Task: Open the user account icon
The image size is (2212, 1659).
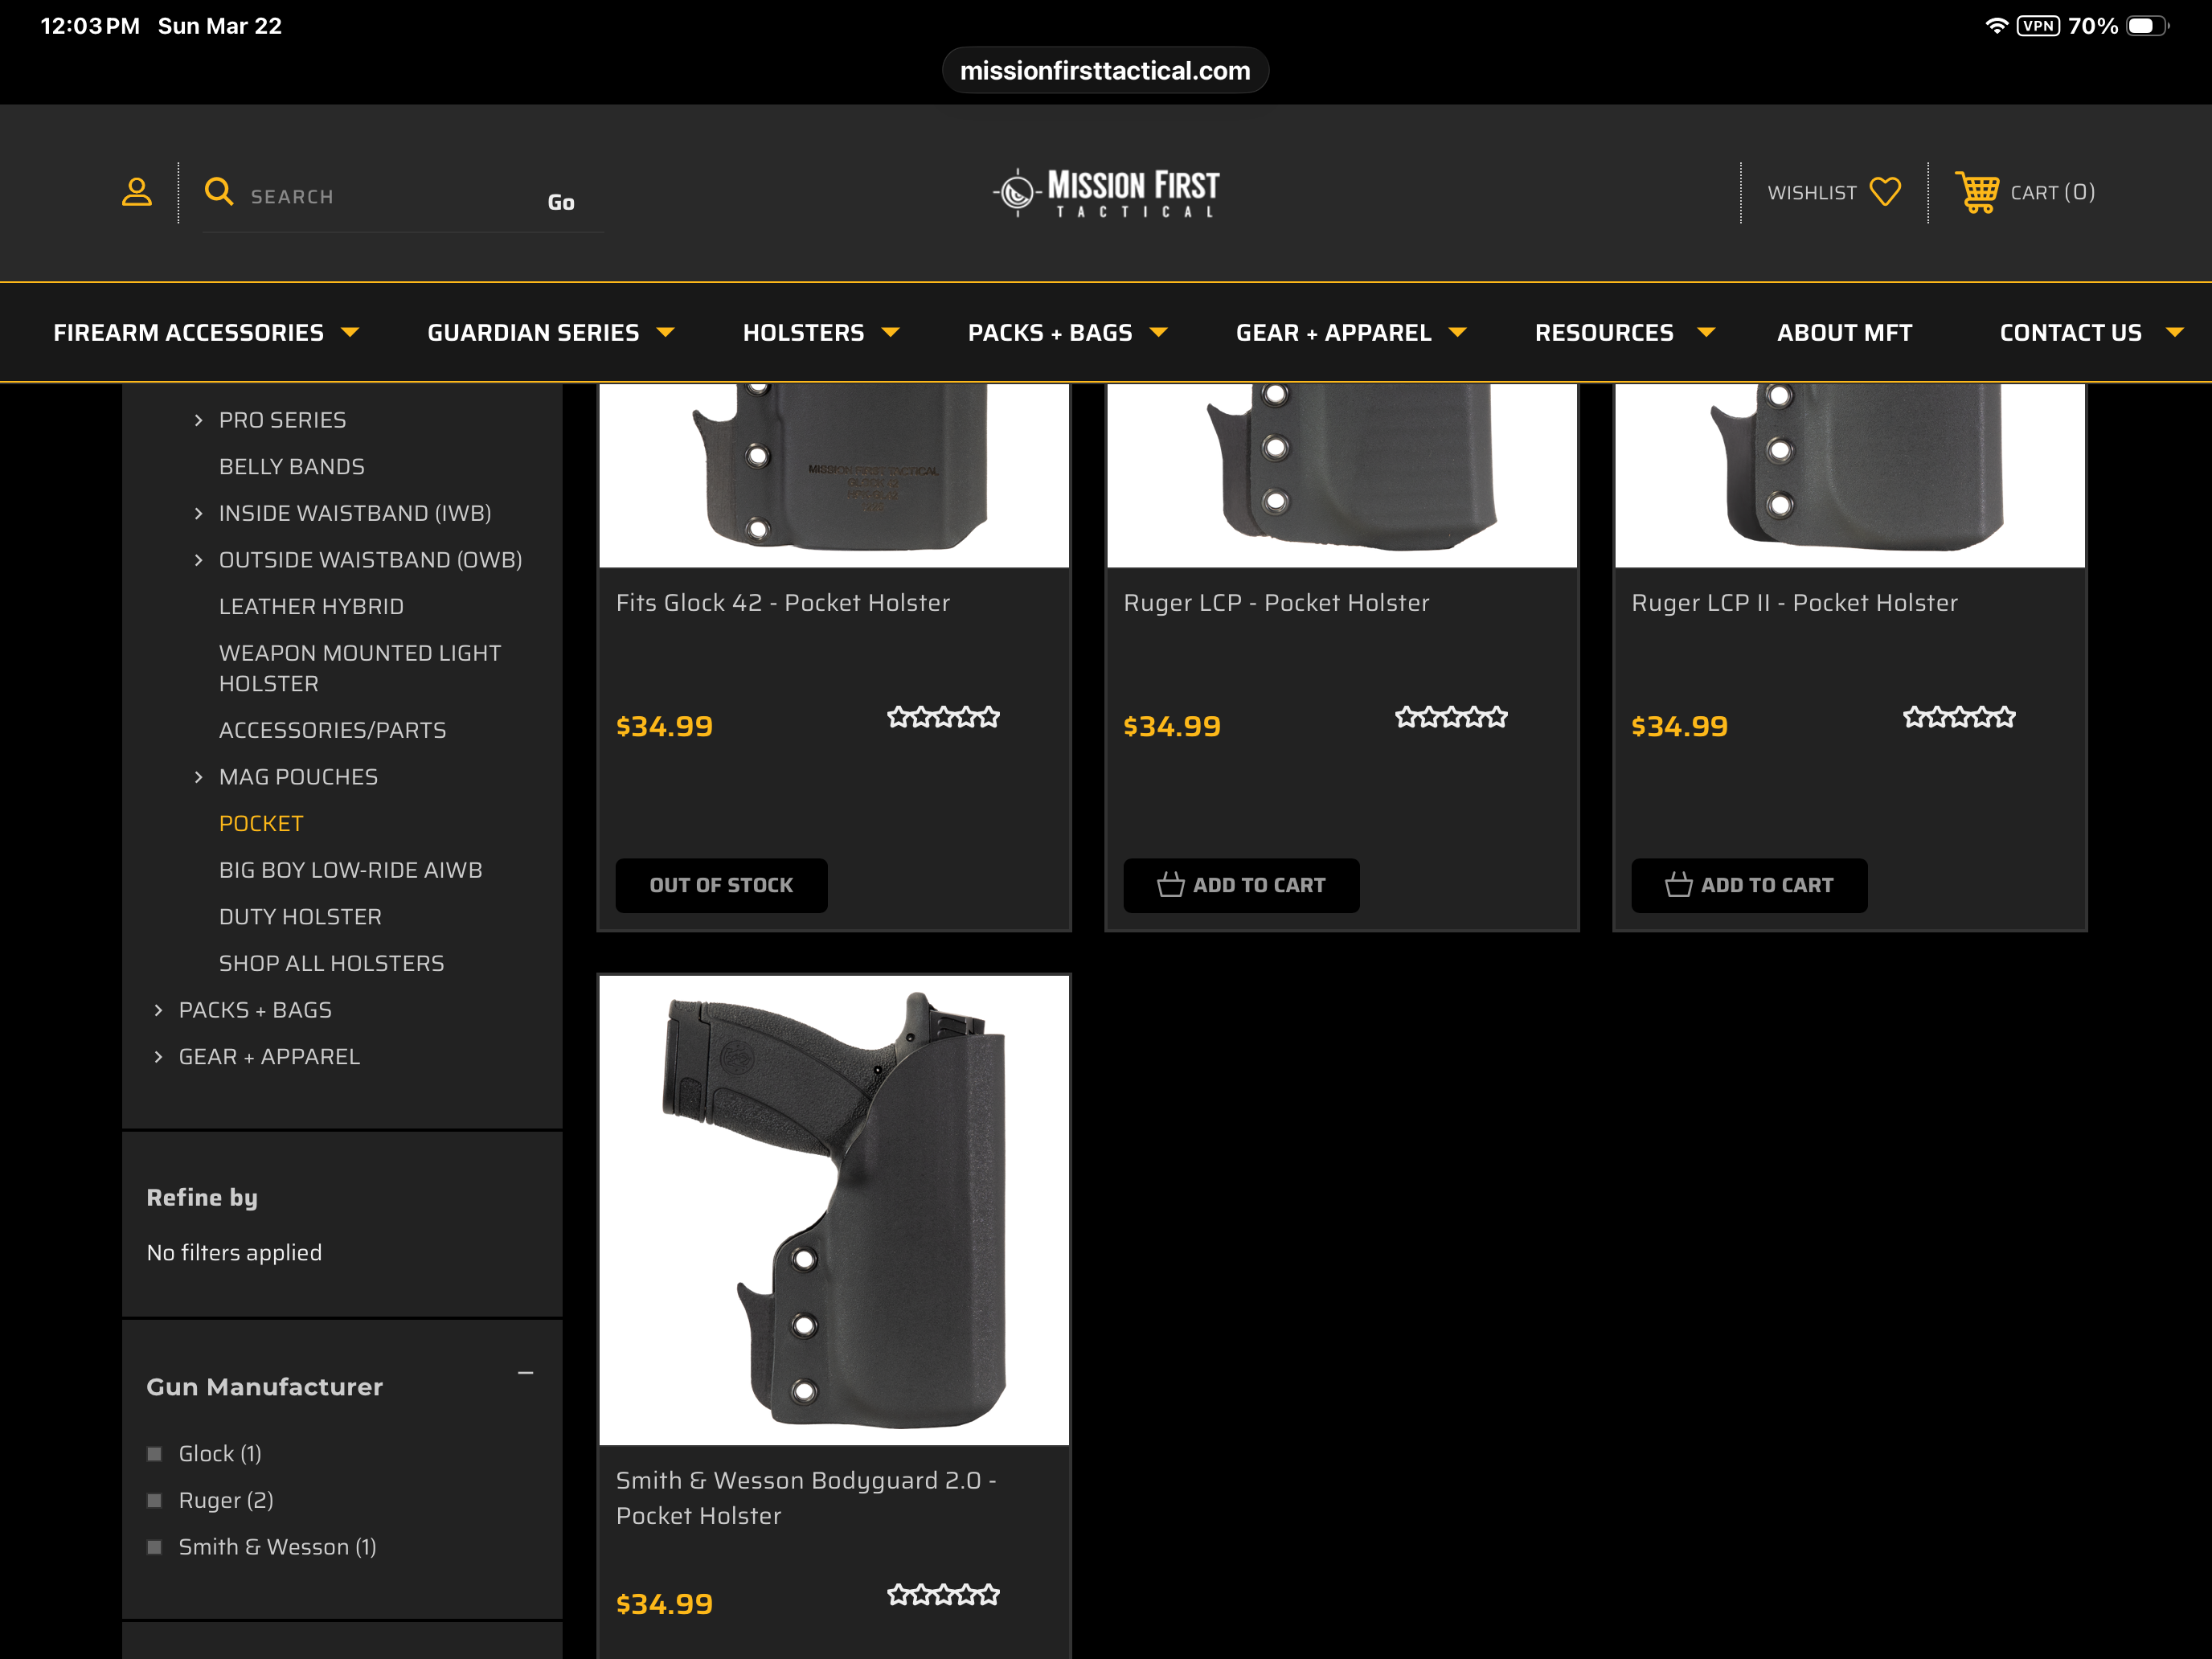Action: (x=137, y=192)
